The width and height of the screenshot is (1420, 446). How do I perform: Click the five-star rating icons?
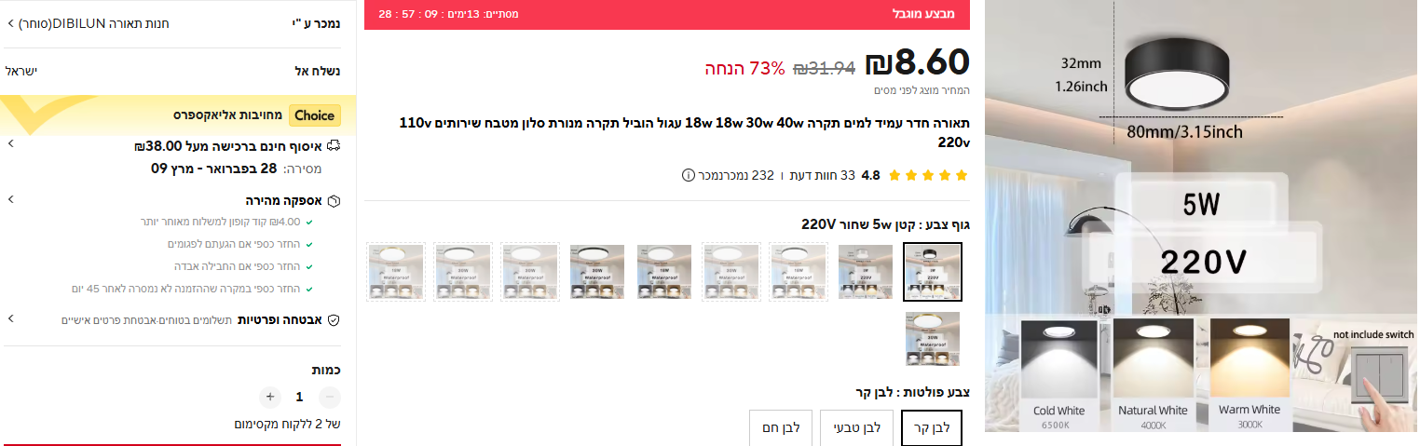pyautogui.click(x=928, y=175)
